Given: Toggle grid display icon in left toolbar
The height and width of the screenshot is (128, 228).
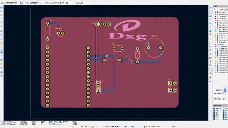Looking at the screenshot, I should point(1,7).
